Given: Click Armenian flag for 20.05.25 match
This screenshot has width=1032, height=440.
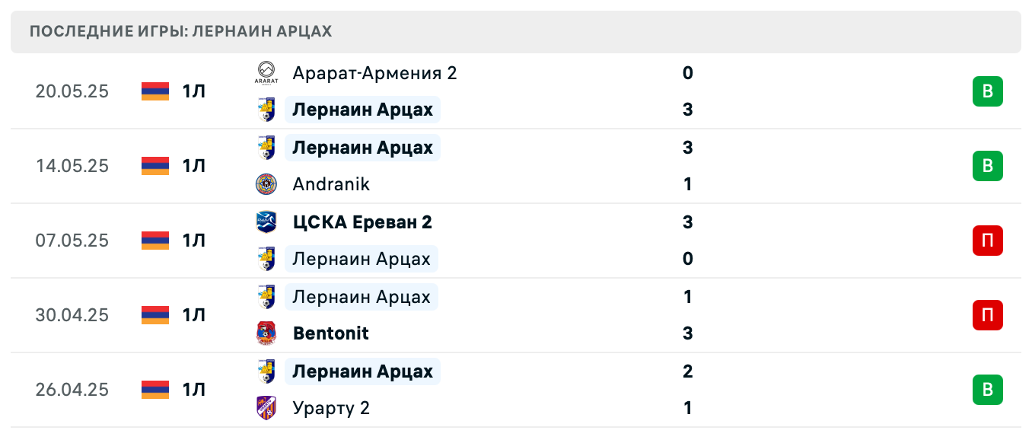Looking at the screenshot, I should pos(155,91).
